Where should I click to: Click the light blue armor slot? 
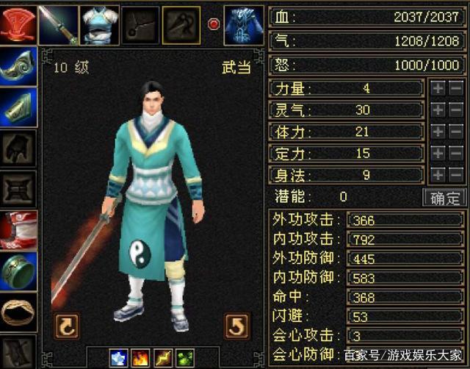pos(99,25)
